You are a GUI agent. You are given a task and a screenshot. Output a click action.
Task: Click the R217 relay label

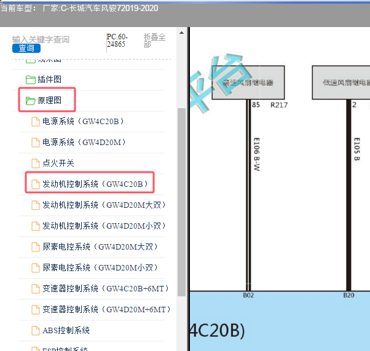click(279, 105)
